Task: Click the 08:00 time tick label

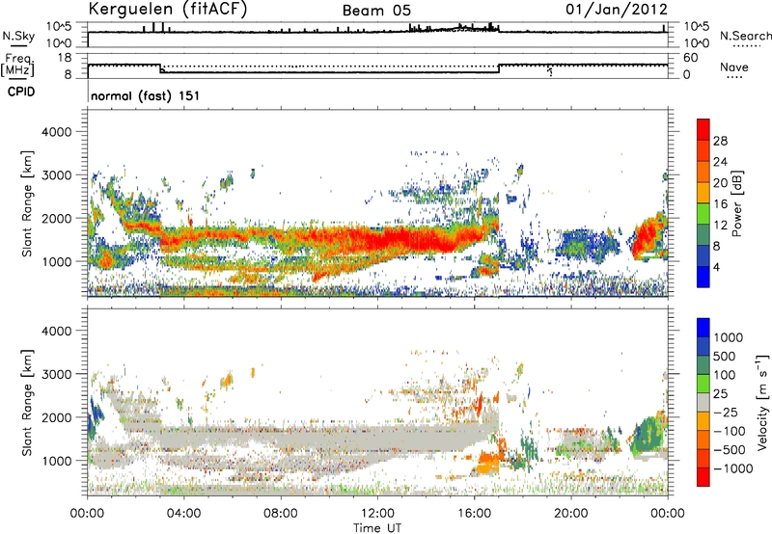Action: [281, 514]
